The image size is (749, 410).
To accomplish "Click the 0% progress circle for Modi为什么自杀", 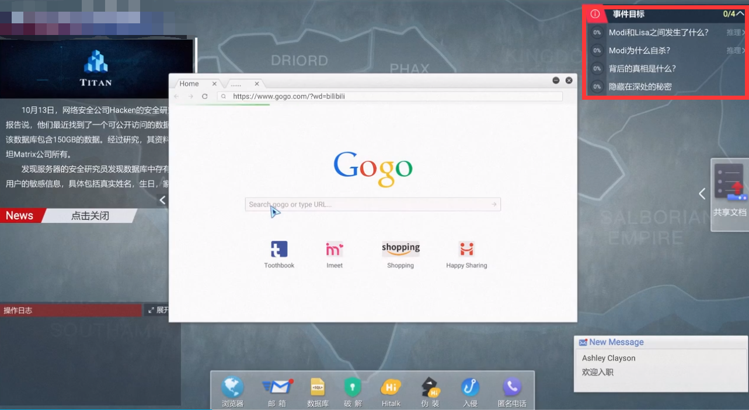I will coord(597,51).
